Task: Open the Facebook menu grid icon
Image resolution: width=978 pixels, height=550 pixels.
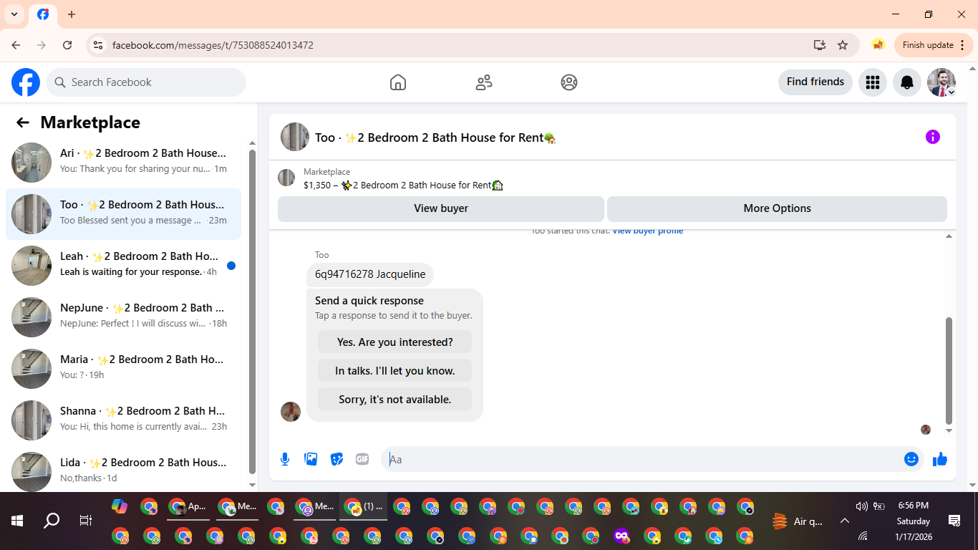Action: [x=872, y=82]
